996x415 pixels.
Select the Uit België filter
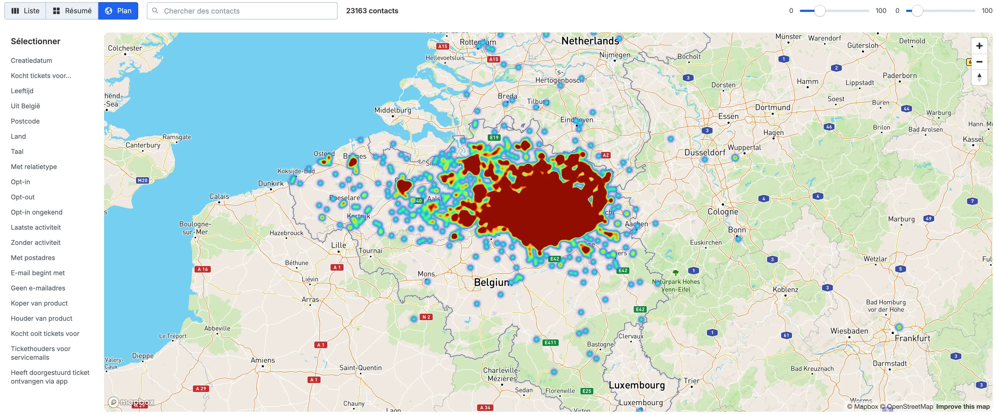pyautogui.click(x=25, y=106)
